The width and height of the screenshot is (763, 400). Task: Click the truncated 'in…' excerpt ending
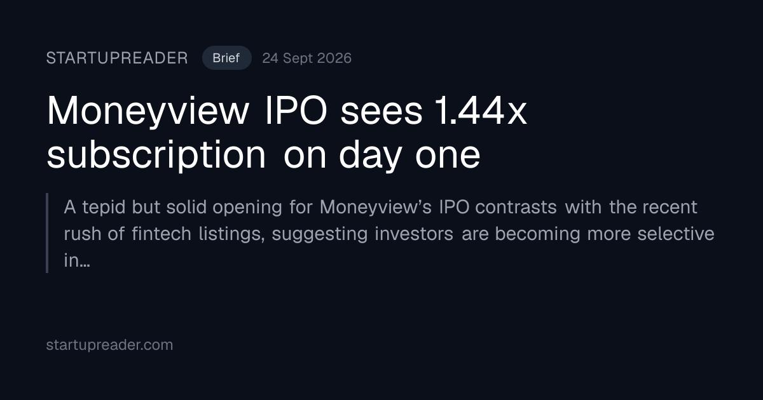pos(76,260)
